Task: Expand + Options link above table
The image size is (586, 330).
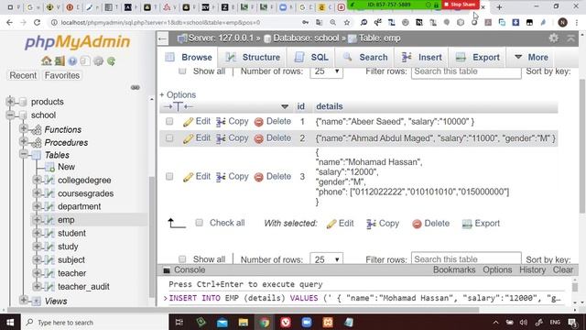Action: (178, 94)
